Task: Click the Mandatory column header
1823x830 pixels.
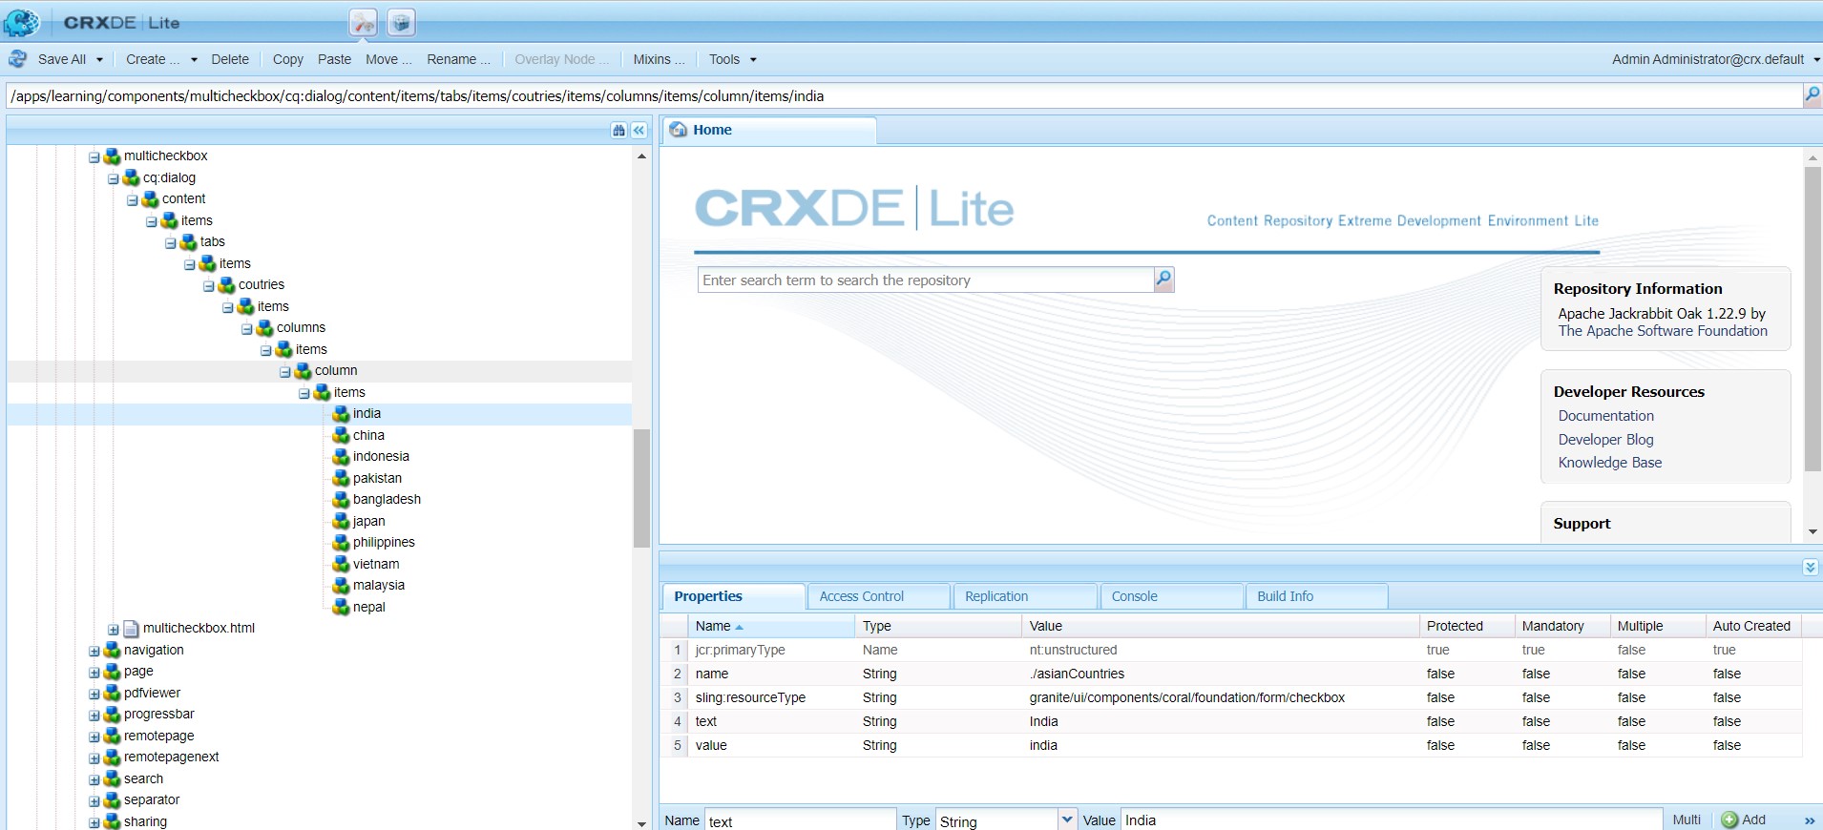Action: (1561, 626)
